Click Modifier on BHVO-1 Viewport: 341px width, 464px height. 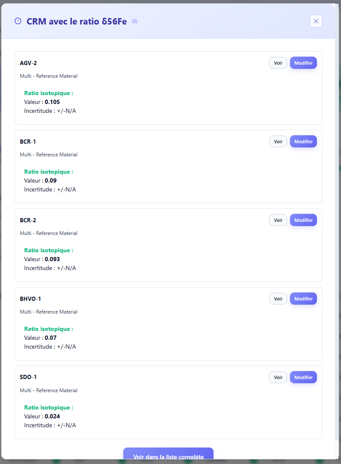tap(303, 298)
